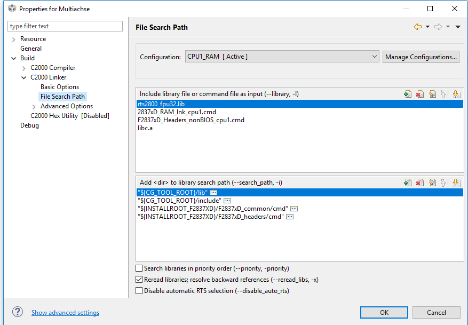
Task: Click the Manage Configurations button
Action: point(421,57)
